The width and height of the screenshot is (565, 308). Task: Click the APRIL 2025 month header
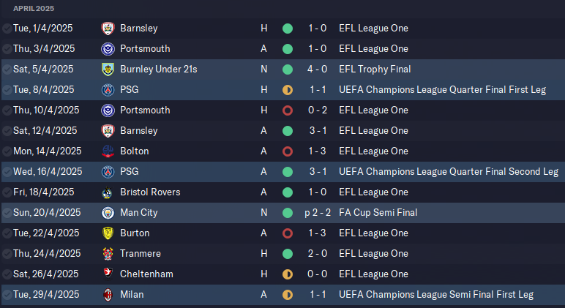click(x=37, y=8)
